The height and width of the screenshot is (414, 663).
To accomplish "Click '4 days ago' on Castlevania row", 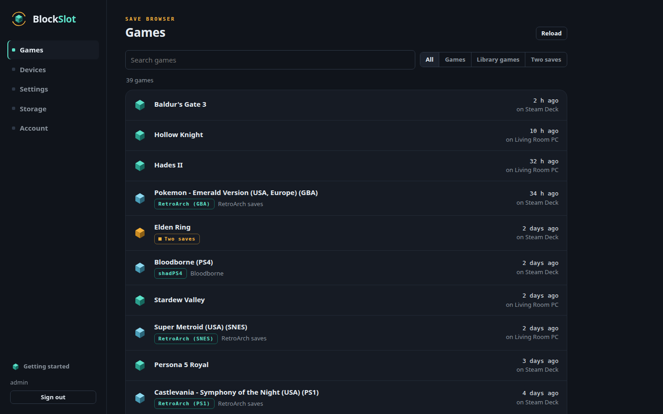I will [541, 393].
